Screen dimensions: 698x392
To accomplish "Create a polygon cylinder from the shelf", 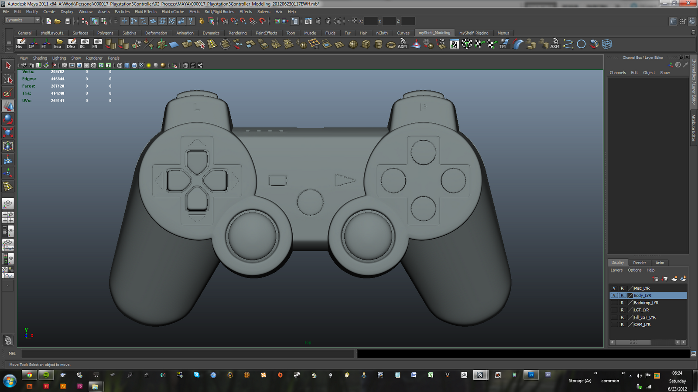I will click(x=379, y=44).
